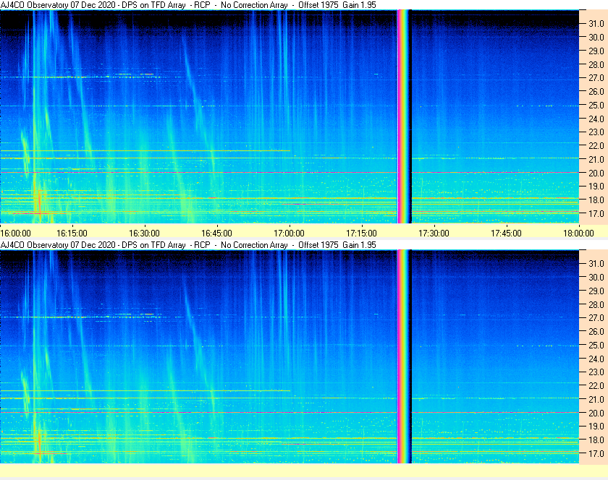Click the 30.0 frequency label in lower plot
Viewport: 608px width, 480px height.
point(596,278)
